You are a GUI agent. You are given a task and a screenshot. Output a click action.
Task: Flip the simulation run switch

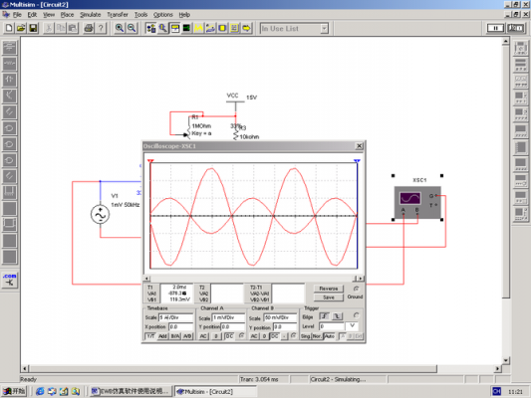(516, 28)
